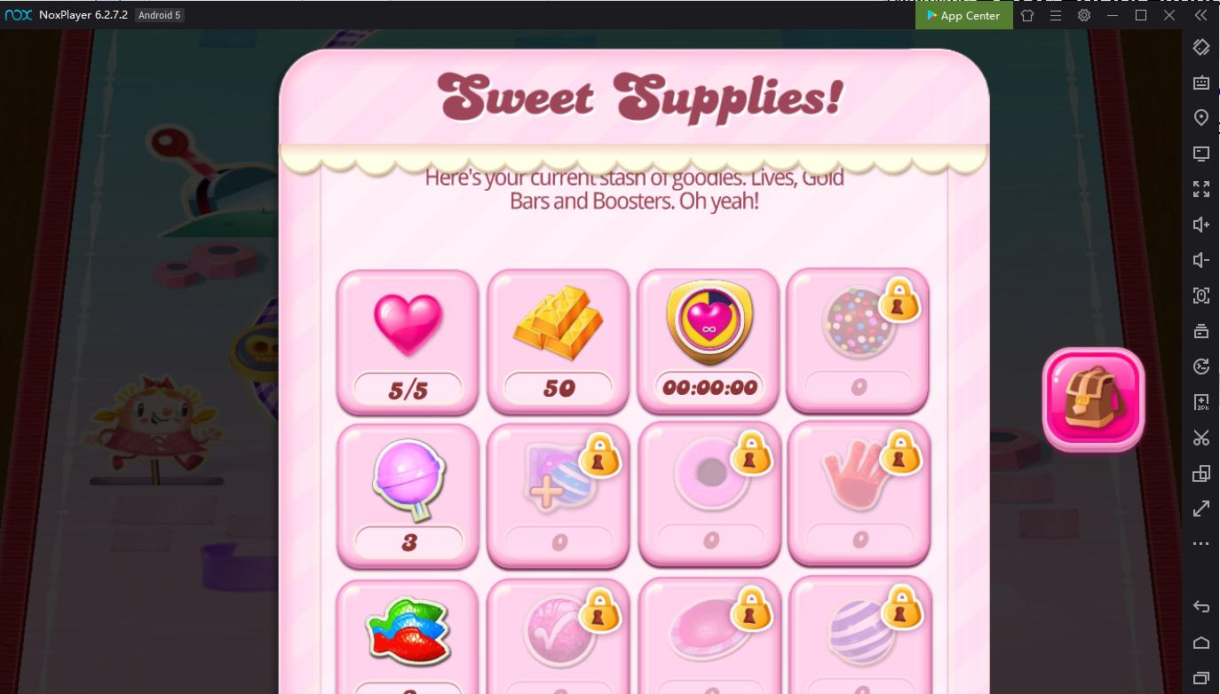Viewport: 1220px width, 694px height.
Task: Select the lives heart tile
Action: point(408,343)
